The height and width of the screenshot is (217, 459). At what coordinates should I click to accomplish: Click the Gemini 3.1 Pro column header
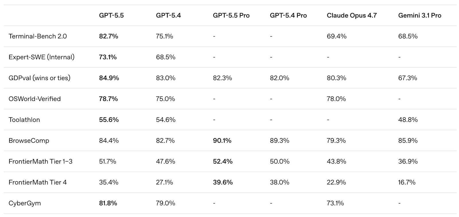[x=420, y=15]
